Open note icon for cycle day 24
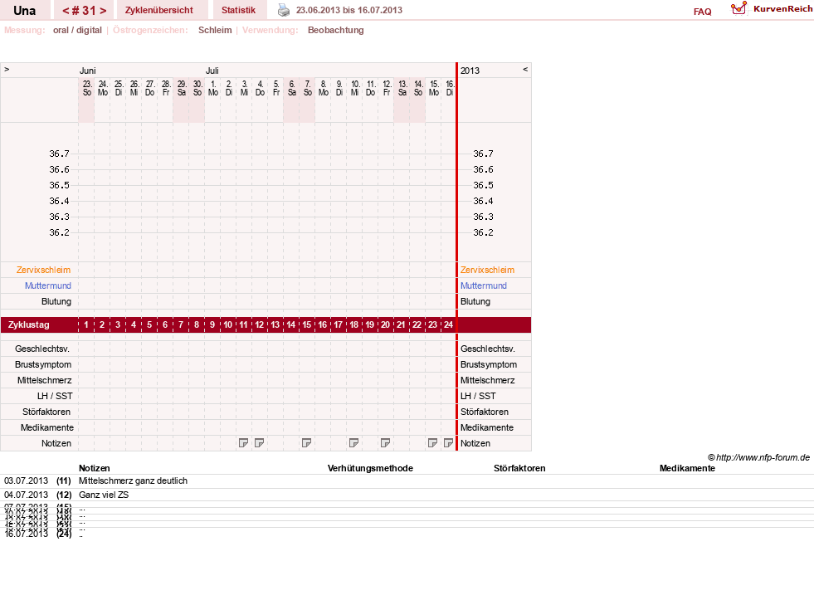 point(448,442)
